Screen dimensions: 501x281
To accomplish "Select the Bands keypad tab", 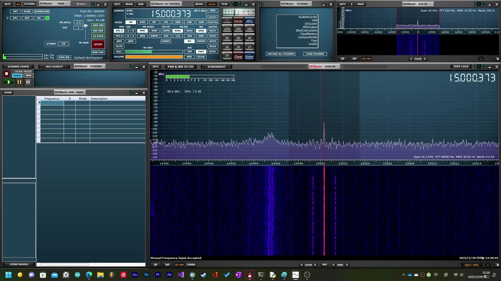I will coord(238,21).
